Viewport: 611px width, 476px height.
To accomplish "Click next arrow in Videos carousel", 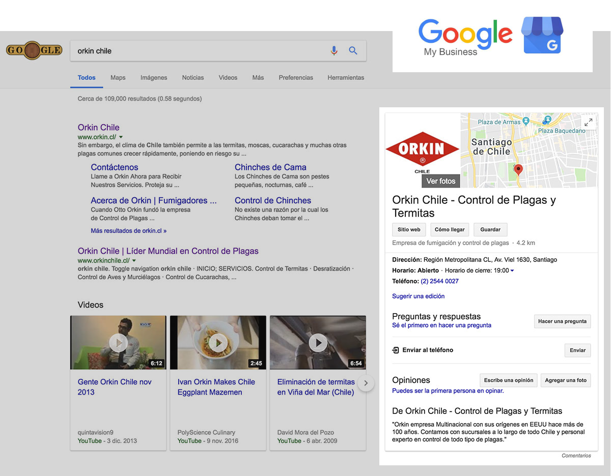I will (366, 383).
